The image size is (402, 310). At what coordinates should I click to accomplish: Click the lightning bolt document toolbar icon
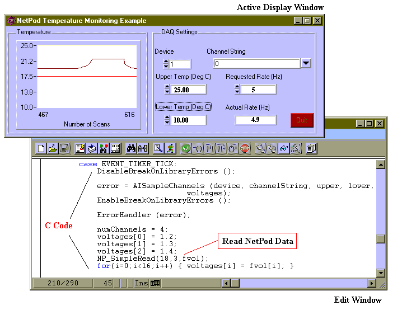pos(80,148)
